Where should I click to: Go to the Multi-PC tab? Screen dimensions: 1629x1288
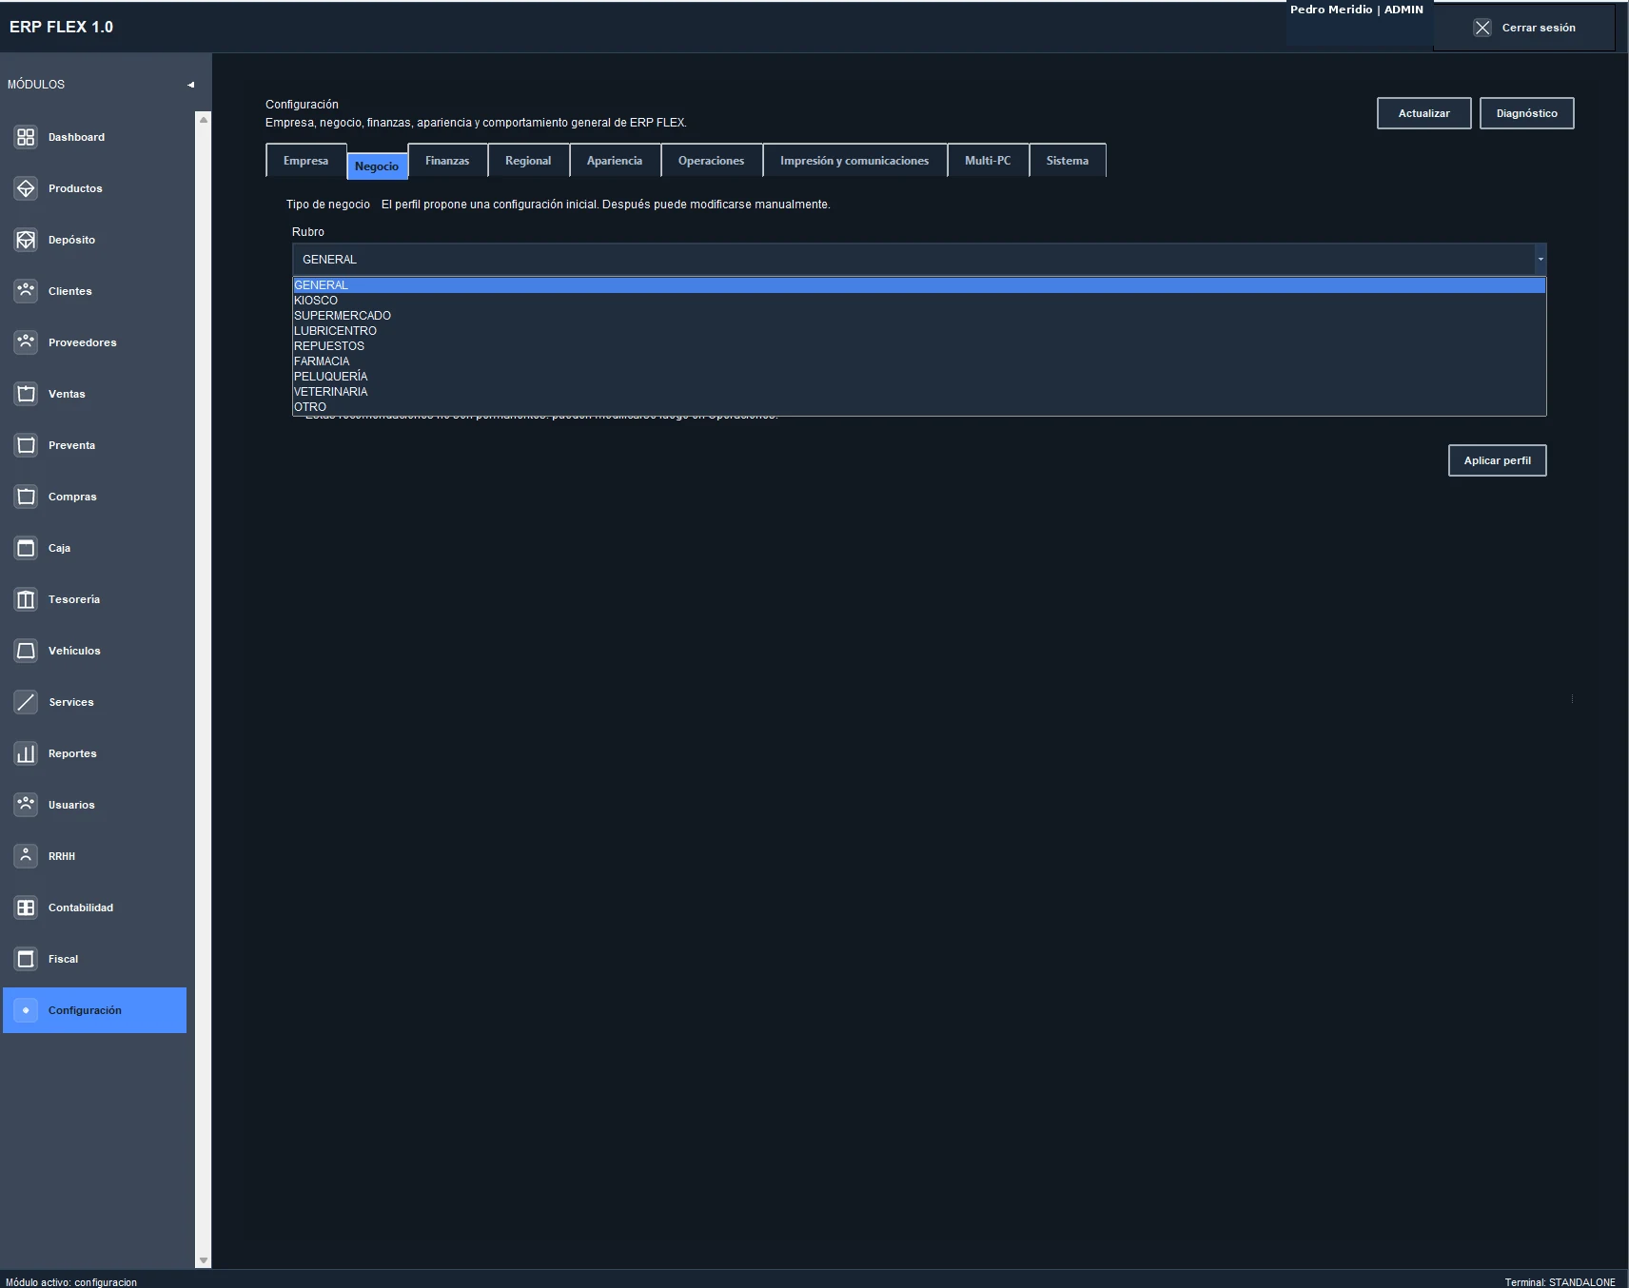988,161
